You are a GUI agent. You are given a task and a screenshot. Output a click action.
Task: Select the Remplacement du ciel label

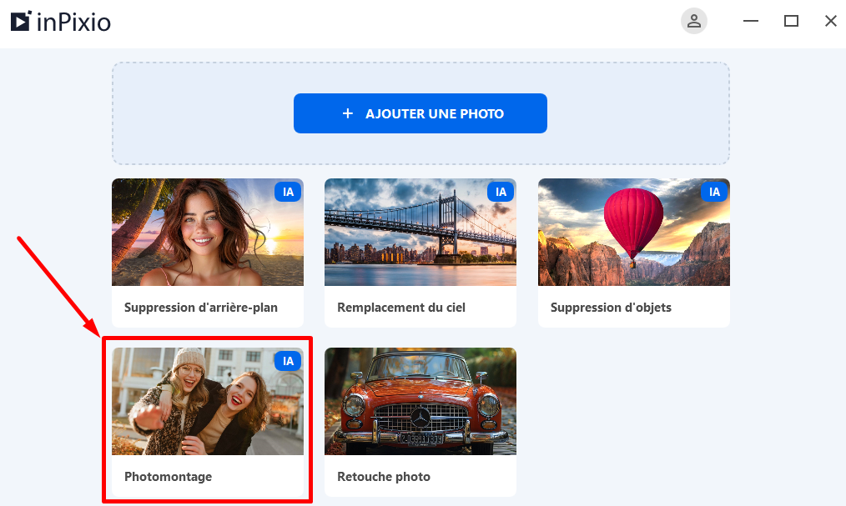400,307
